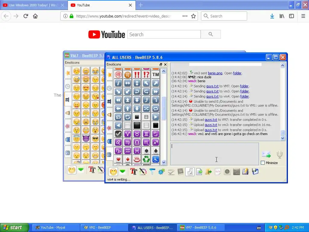Click the YouTube search magnifier button
This screenshot has height=232, width=309.
(211, 34)
